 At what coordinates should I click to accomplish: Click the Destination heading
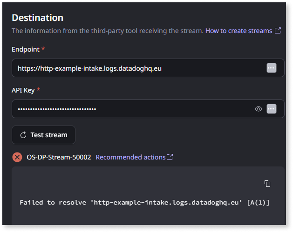coord(38,18)
